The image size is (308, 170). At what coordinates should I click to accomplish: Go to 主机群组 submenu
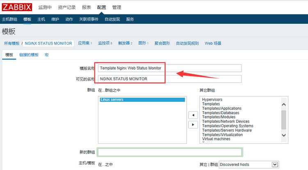(x=9, y=19)
